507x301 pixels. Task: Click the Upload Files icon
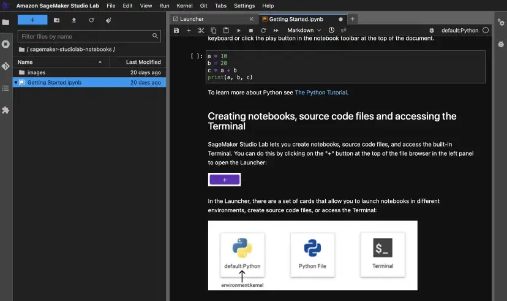click(x=73, y=20)
